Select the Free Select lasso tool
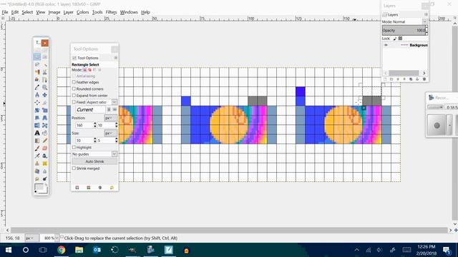The height and width of the screenshot is (257, 458). (37, 64)
